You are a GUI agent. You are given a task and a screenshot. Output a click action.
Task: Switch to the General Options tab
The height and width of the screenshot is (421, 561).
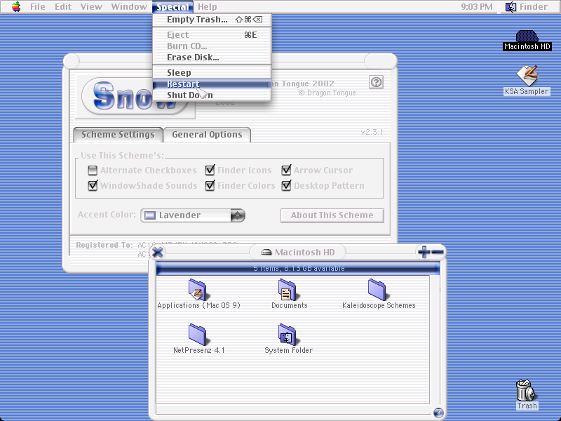[207, 135]
